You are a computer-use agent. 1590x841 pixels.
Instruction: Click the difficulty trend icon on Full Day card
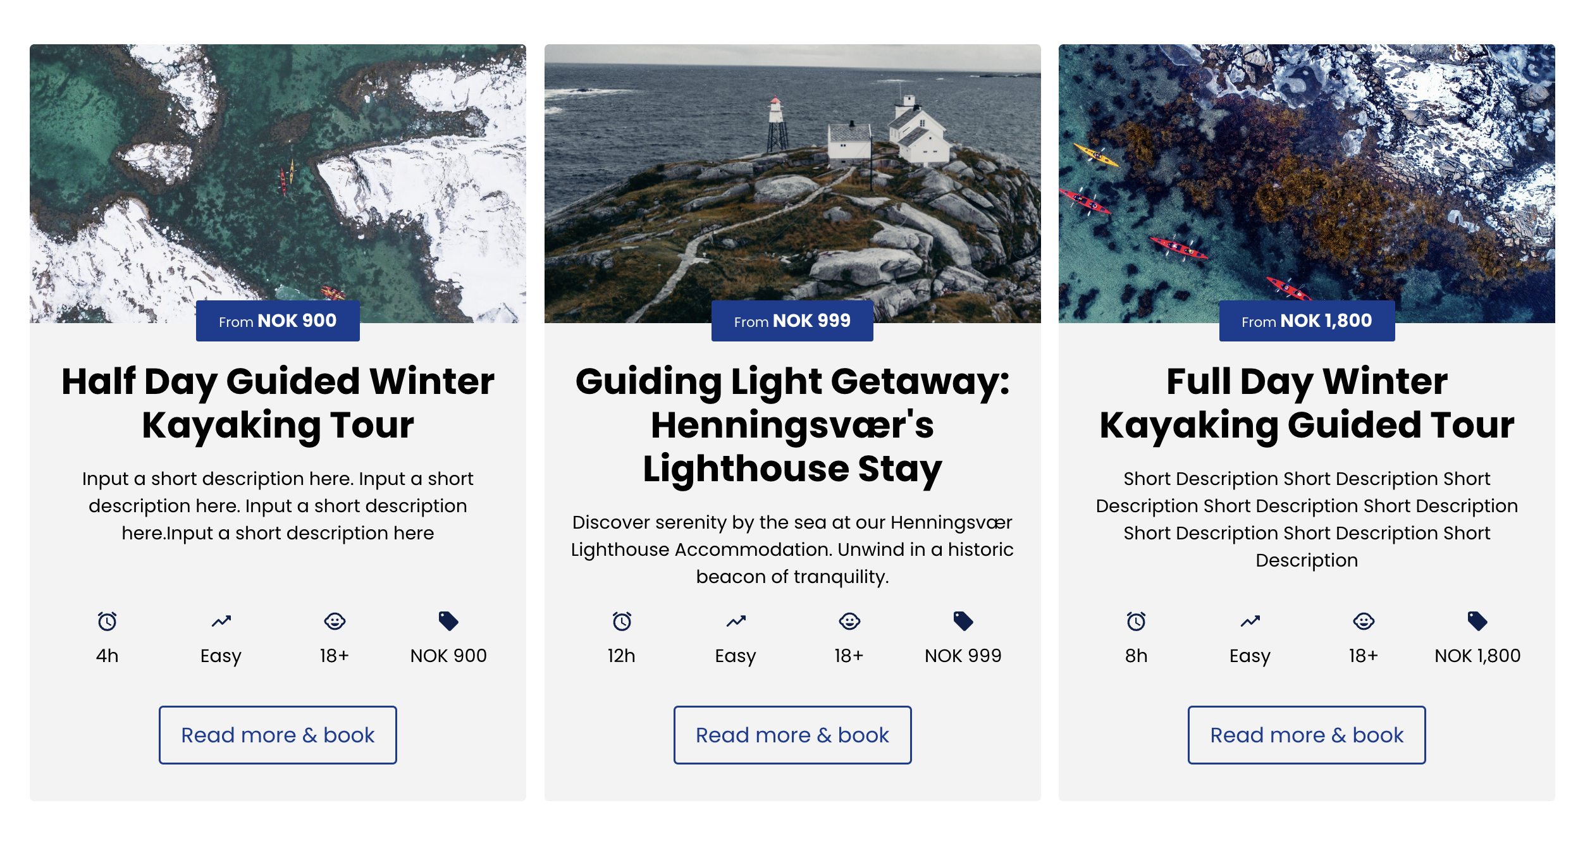pos(1250,621)
